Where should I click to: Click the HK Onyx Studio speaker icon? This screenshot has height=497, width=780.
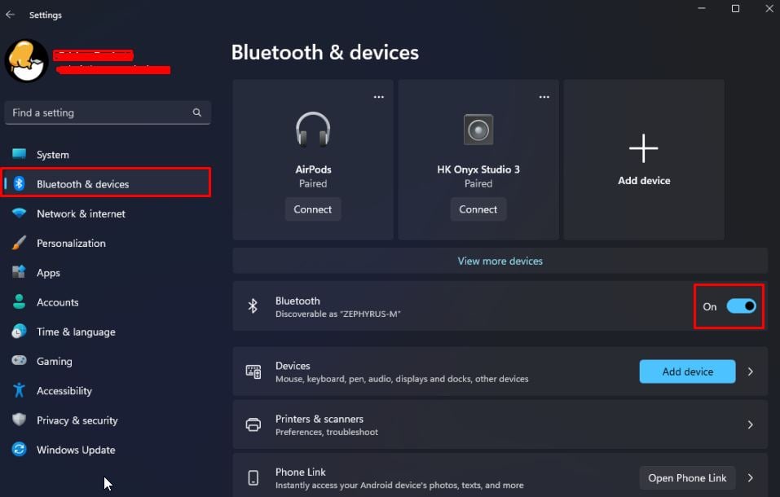(478, 130)
